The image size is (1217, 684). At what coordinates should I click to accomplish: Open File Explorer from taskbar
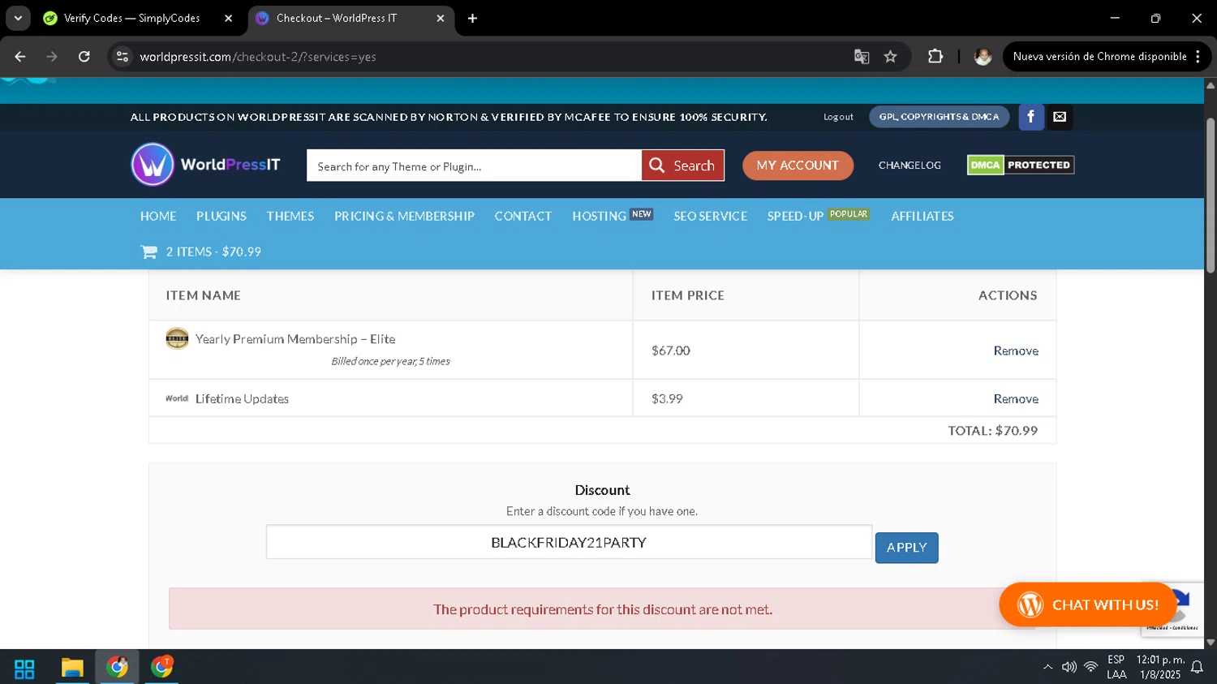pos(72,668)
